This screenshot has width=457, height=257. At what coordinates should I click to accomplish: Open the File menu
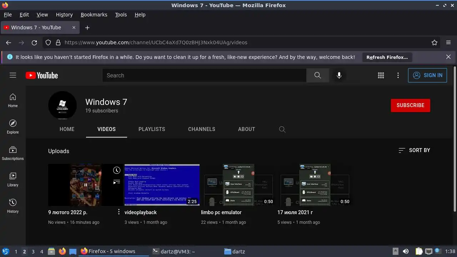(8, 15)
